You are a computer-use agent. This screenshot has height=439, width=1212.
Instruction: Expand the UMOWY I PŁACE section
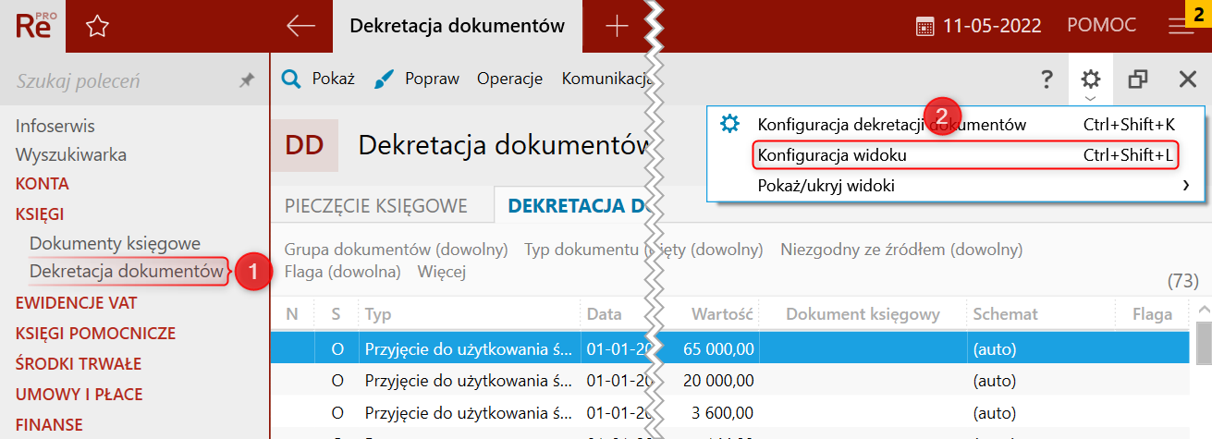coord(79,395)
